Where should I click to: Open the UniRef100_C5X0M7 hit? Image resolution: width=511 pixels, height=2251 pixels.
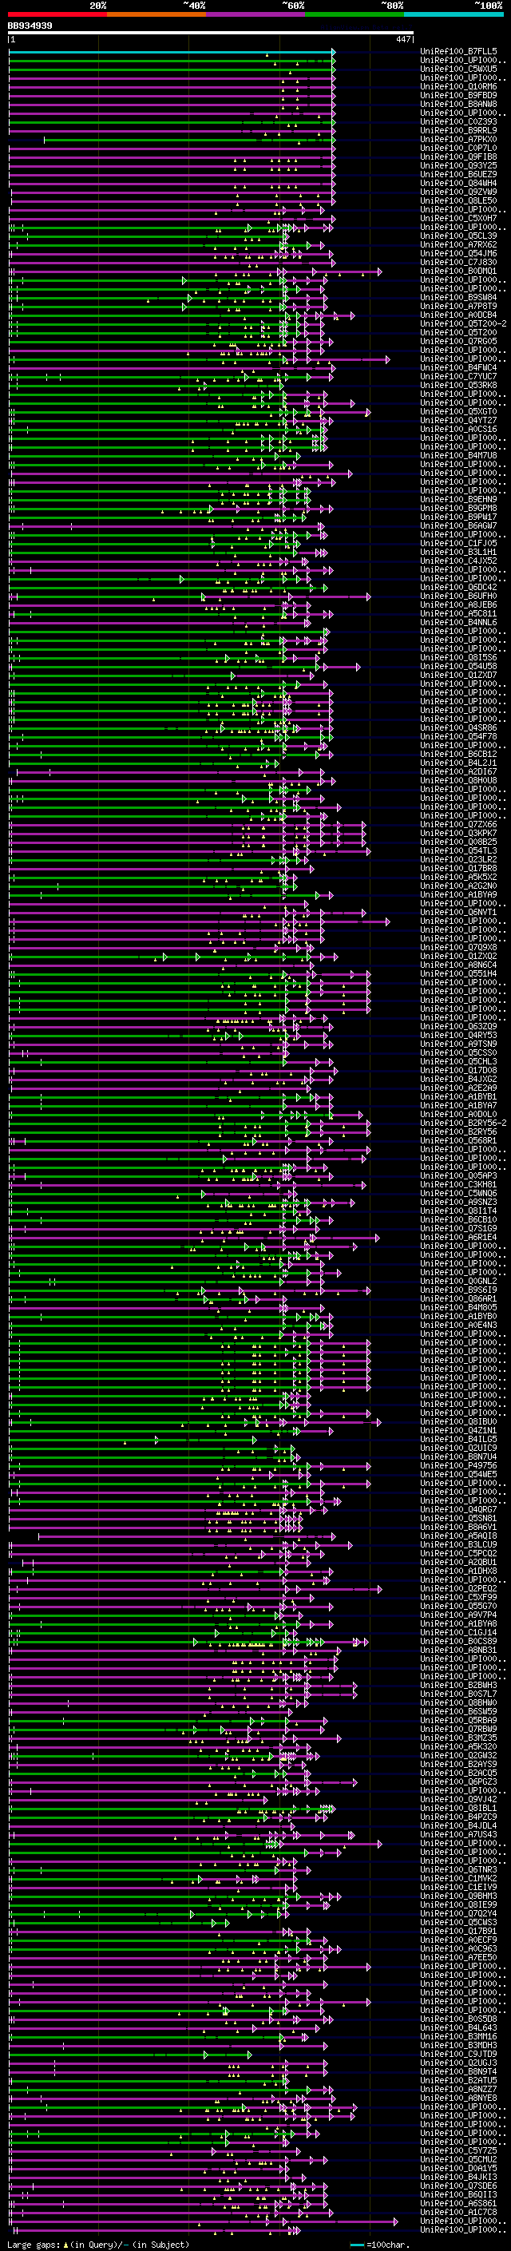(458, 219)
